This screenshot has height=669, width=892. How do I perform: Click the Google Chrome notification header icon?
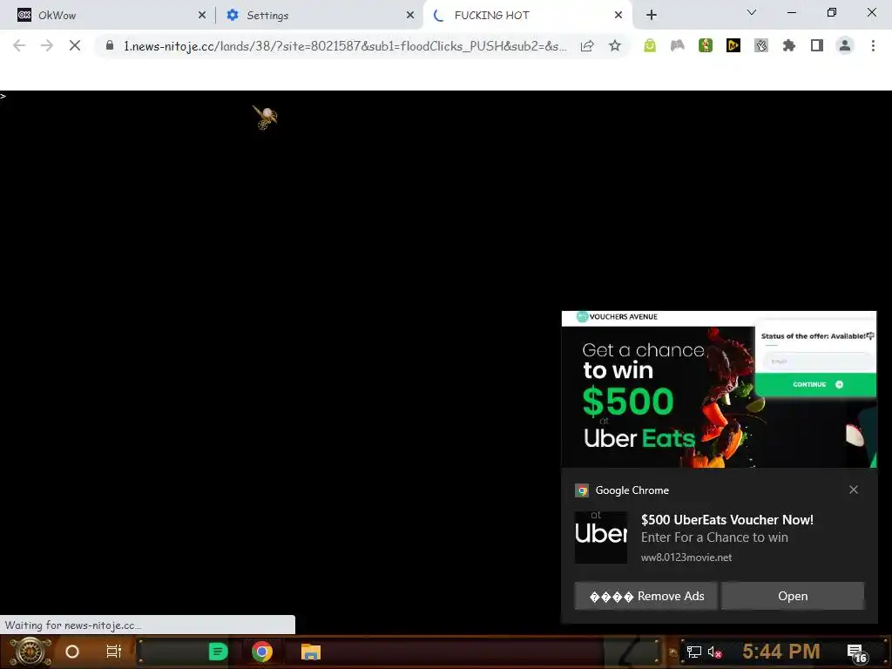coord(582,490)
